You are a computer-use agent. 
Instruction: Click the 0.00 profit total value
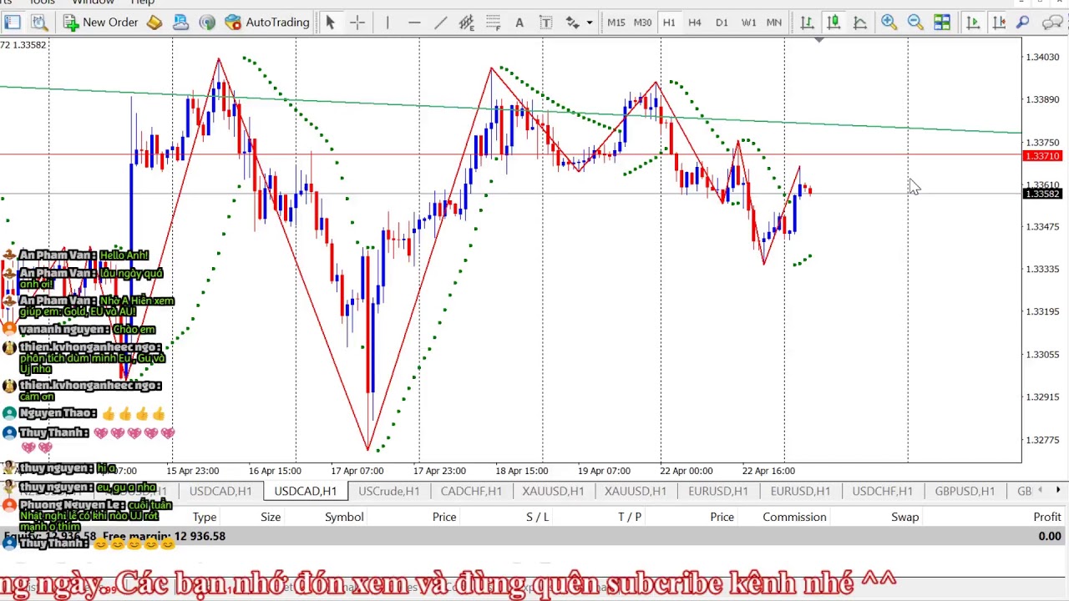[x=1050, y=536]
